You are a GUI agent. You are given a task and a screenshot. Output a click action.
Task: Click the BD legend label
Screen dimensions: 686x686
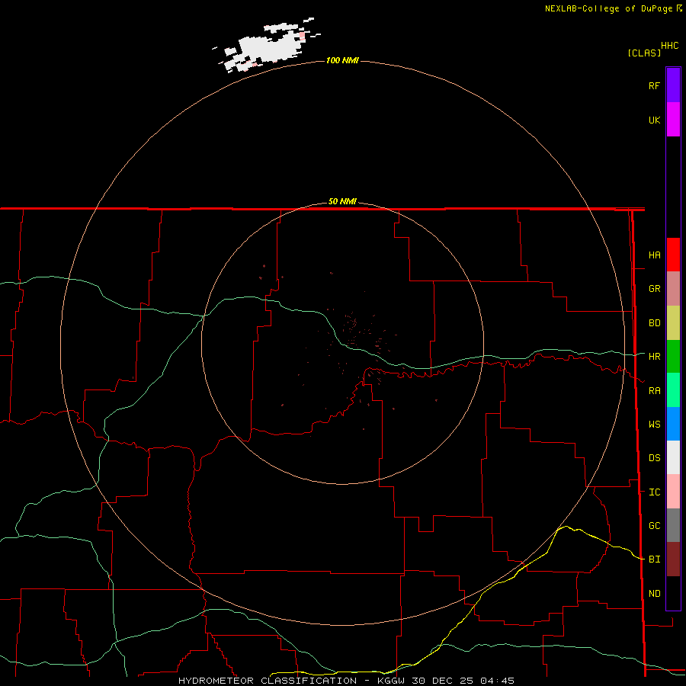654,323
